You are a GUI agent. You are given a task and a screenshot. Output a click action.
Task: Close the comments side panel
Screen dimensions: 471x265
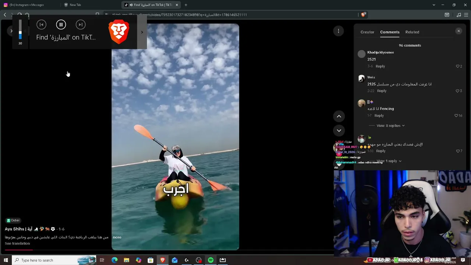point(458,31)
